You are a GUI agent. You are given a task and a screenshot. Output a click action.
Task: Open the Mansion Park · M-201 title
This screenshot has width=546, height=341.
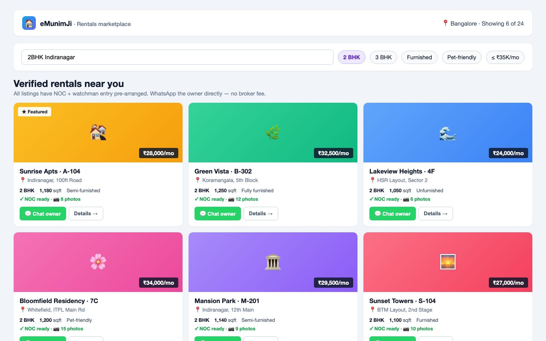click(227, 301)
